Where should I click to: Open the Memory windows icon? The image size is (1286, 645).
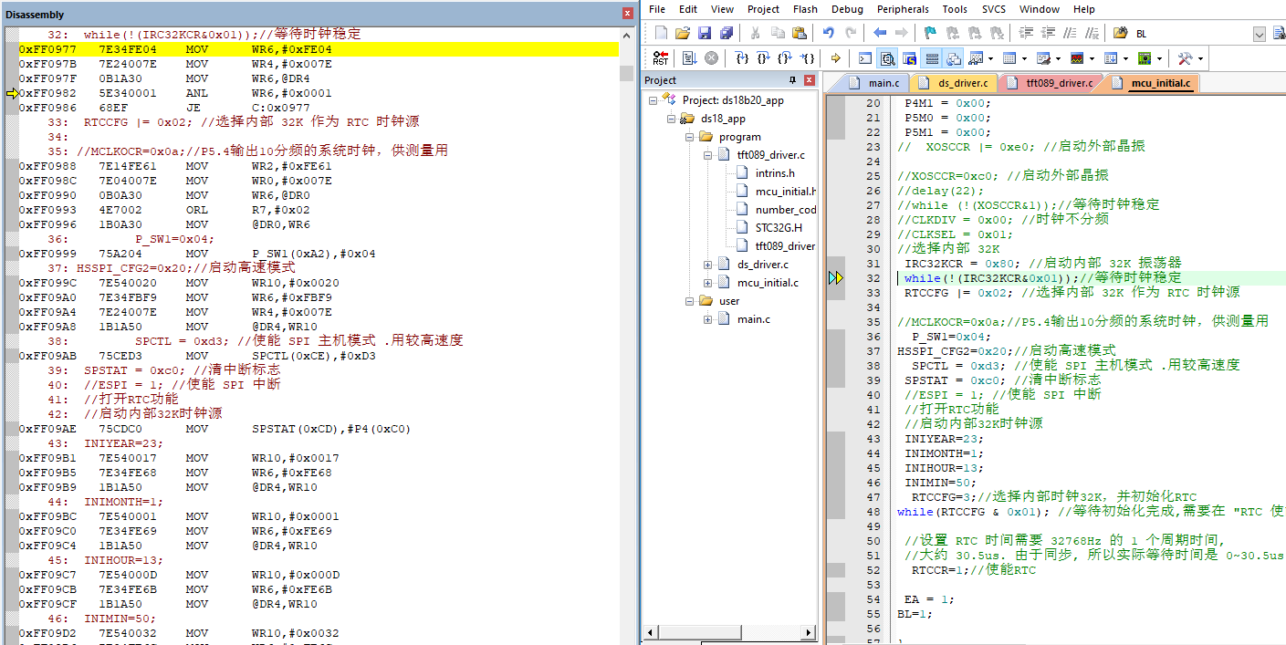(x=1009, y=57)
